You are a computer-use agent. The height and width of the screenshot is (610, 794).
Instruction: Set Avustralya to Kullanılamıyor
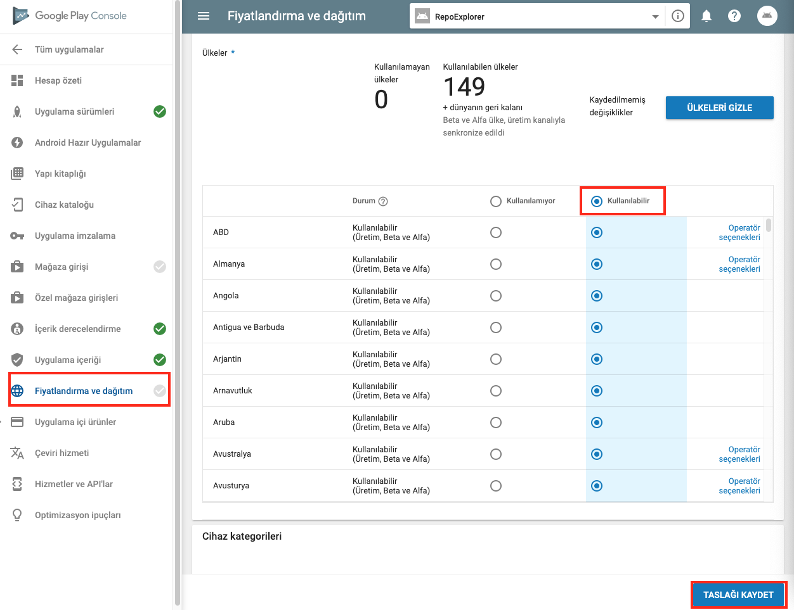pos(496,454)
